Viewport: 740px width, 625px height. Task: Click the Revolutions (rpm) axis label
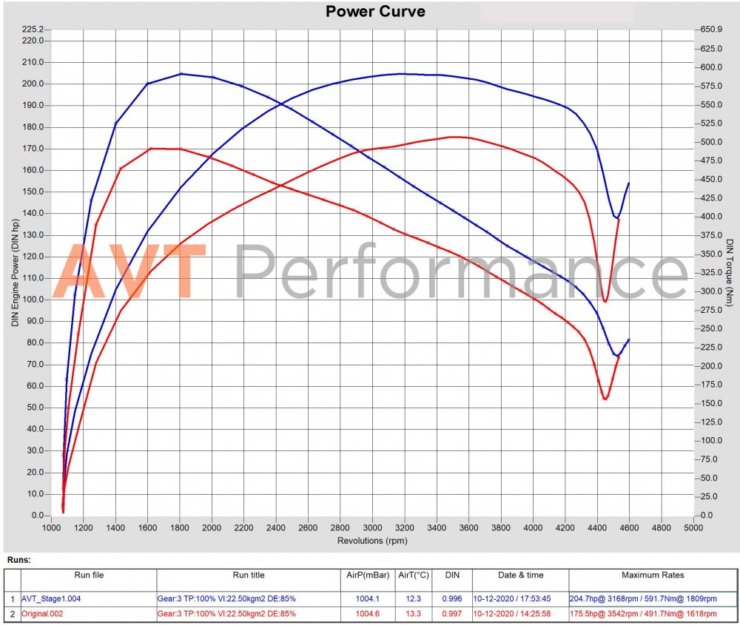pos(371,540)
